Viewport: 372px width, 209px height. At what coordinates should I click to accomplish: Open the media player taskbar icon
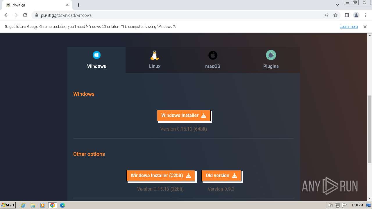click(43, 205)
